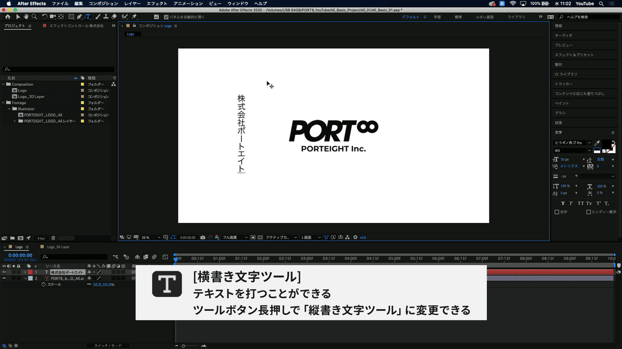The width and height of the screenshot is (622, 349).
Task: Open the トラッカー panel
Action: pos(564,84)
